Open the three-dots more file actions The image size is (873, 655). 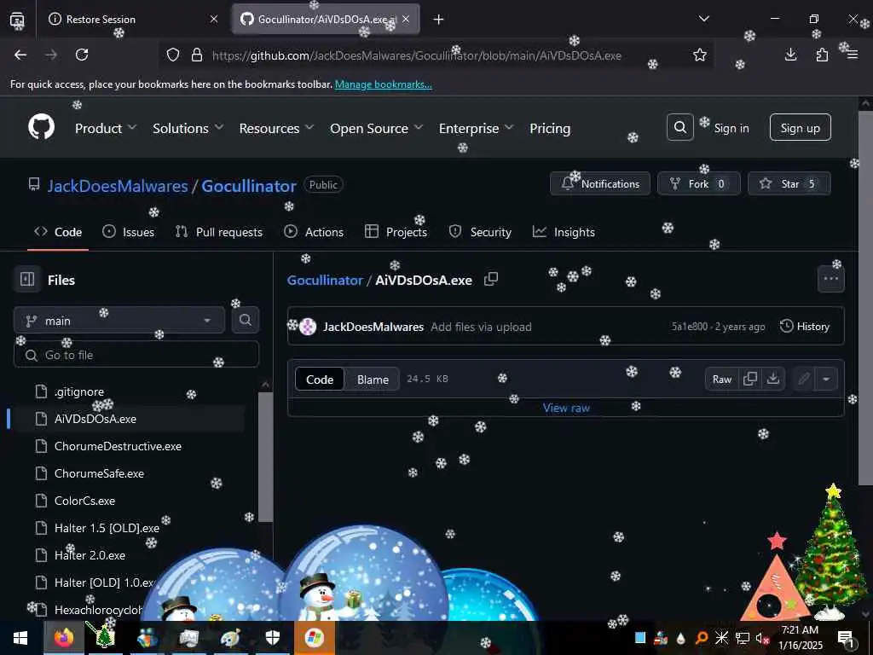[x=830, y=279]
